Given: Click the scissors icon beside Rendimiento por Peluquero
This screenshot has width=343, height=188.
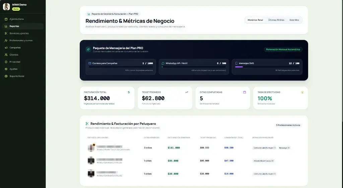Looking at the screenshot, I should pyautogui.click(x=87, y=123).
